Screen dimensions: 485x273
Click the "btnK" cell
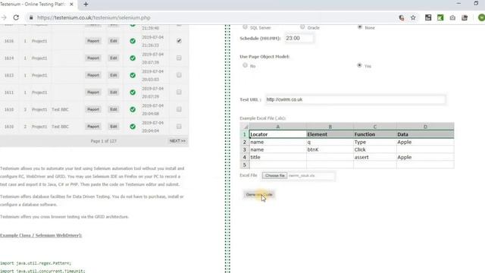pyautogui.click(x=330, y=149)
